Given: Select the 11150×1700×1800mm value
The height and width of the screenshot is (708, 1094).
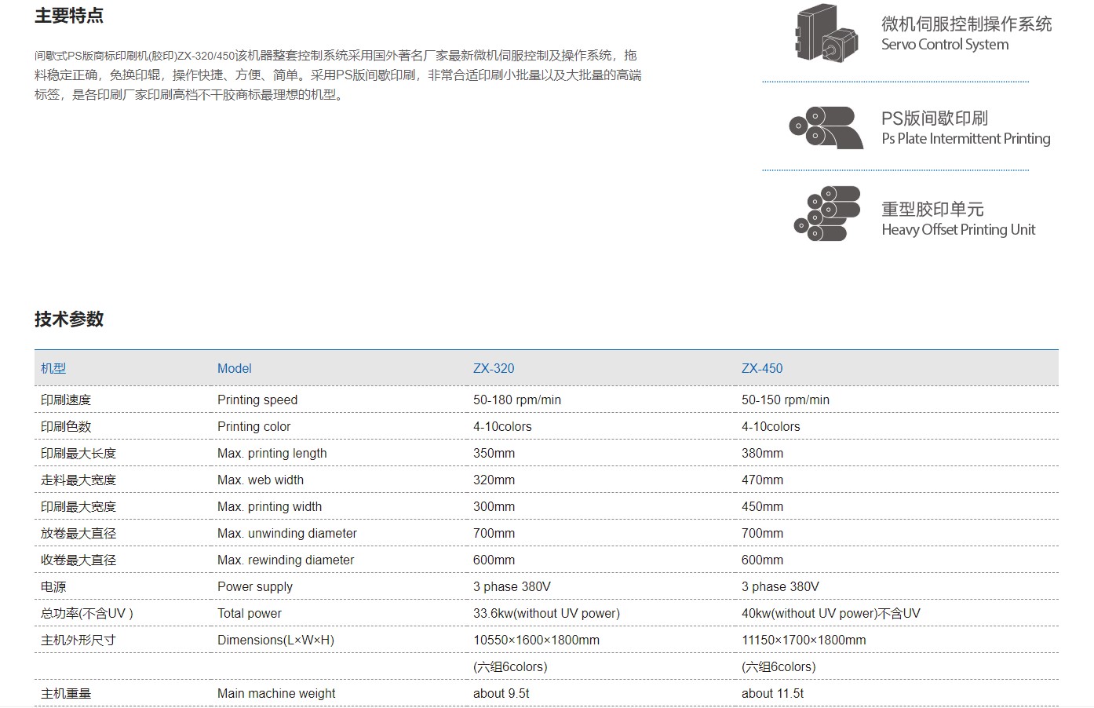Looking at the screenshot, I should [x=804, y=640].
